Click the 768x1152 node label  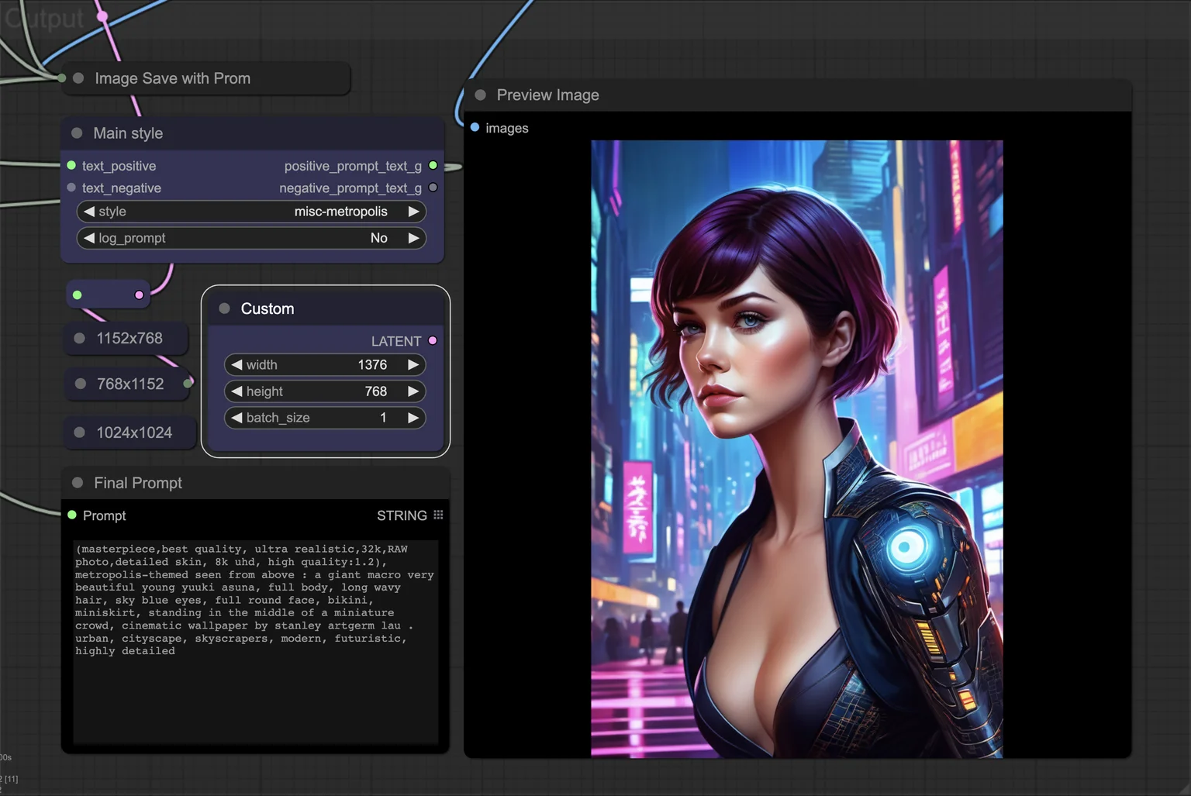pyautogui.click(x=130, y=384)
